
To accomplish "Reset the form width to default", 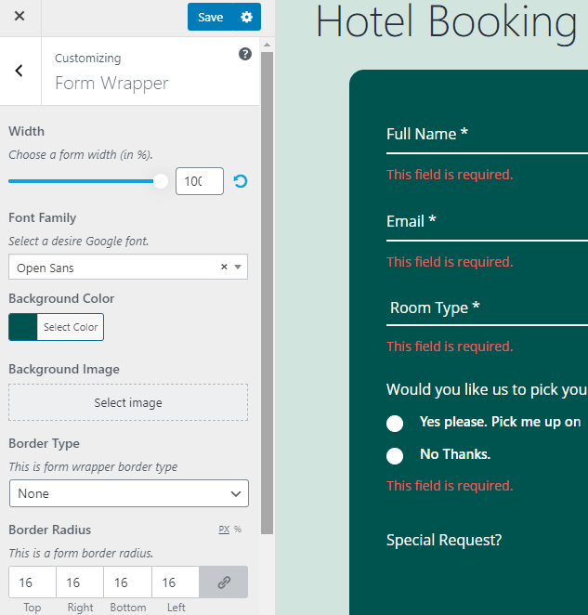I will coord(241,181).
